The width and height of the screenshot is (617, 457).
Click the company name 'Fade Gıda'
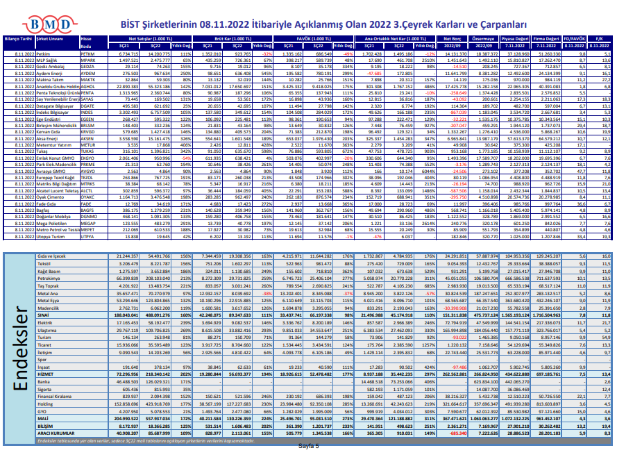(47, 204)
